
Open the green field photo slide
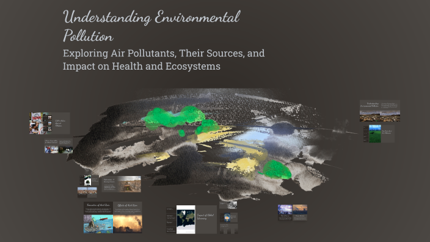pyautogui.click(x=379, y=134)
